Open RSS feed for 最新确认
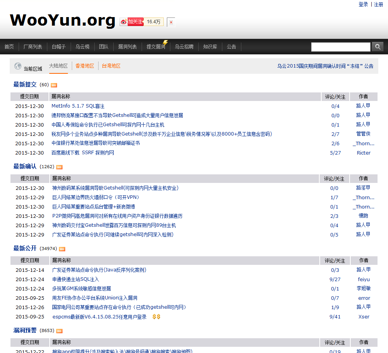The height and width of the screenshot is (353, 388). point(59,167)
